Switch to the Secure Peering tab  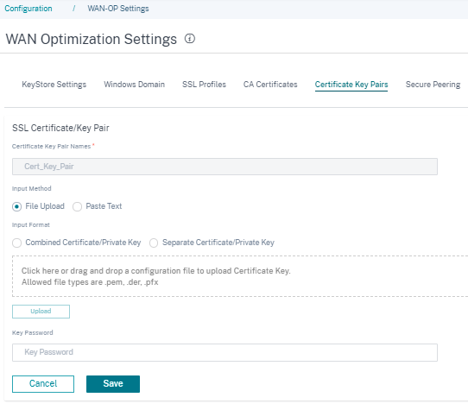tap(433, 85)
